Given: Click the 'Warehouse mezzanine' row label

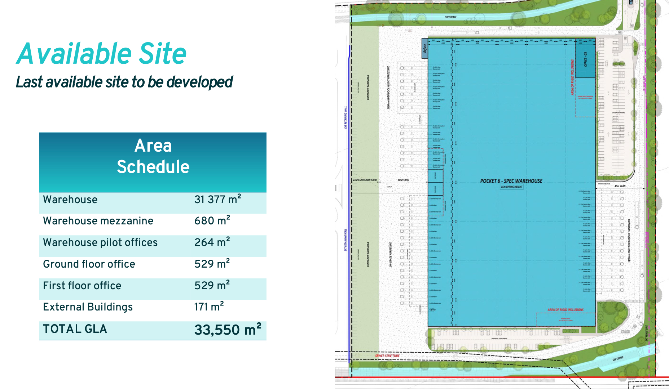Looking at the screenshot, I should [98, 221].
